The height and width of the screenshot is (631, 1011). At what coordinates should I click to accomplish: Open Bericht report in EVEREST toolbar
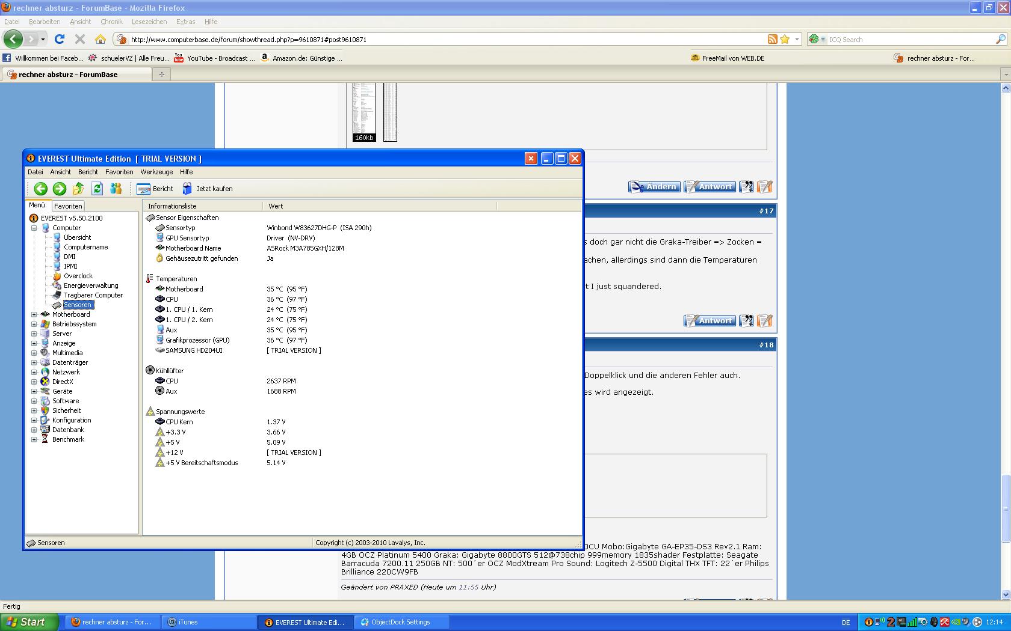click(x=155, y=189)
